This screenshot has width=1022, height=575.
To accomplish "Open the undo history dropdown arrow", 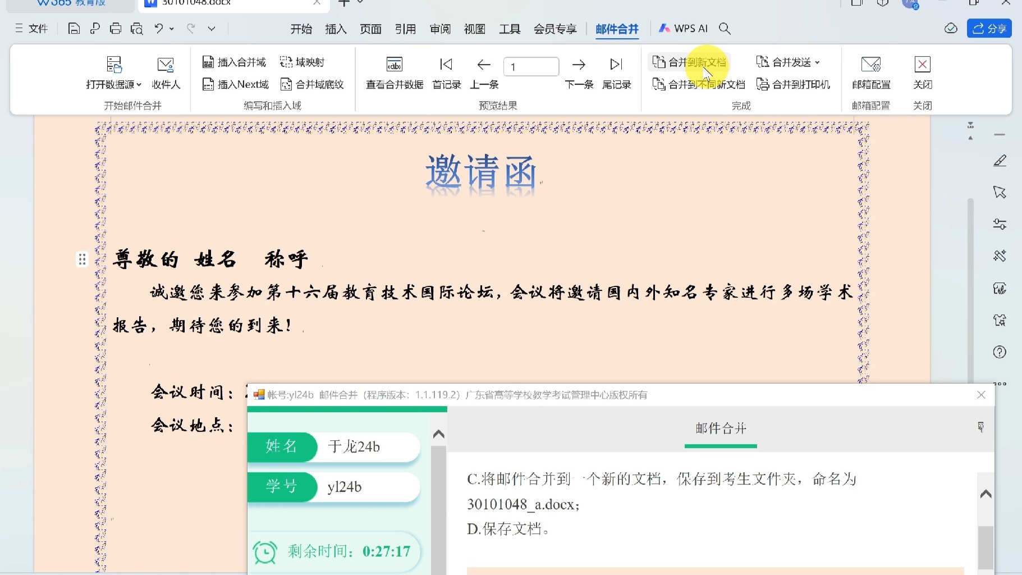I will 172,29.
